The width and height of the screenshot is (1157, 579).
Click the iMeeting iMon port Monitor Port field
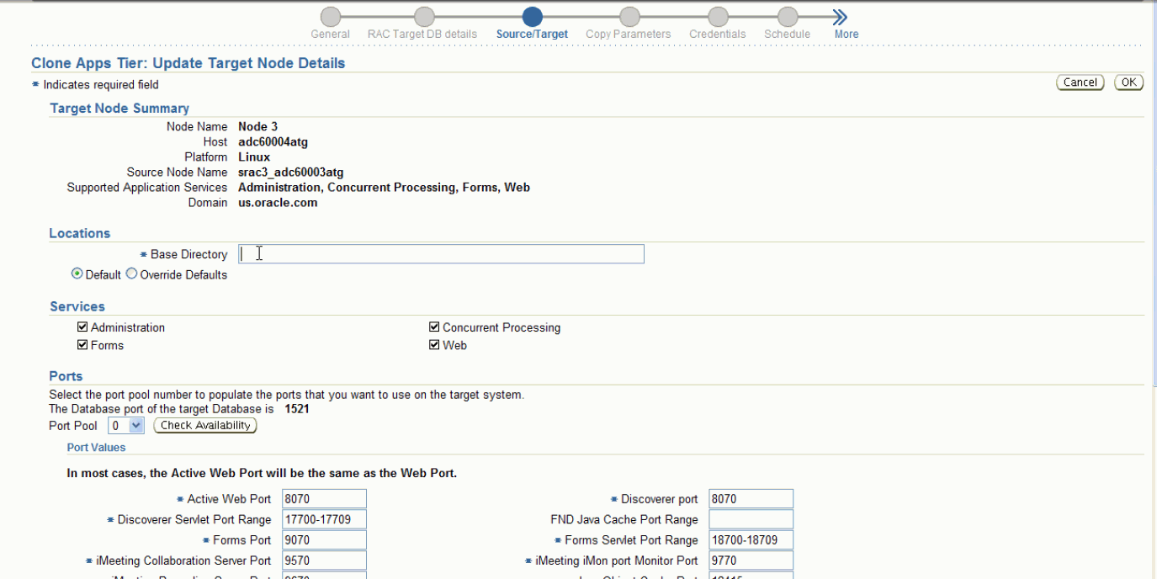[x=751, y=560]
